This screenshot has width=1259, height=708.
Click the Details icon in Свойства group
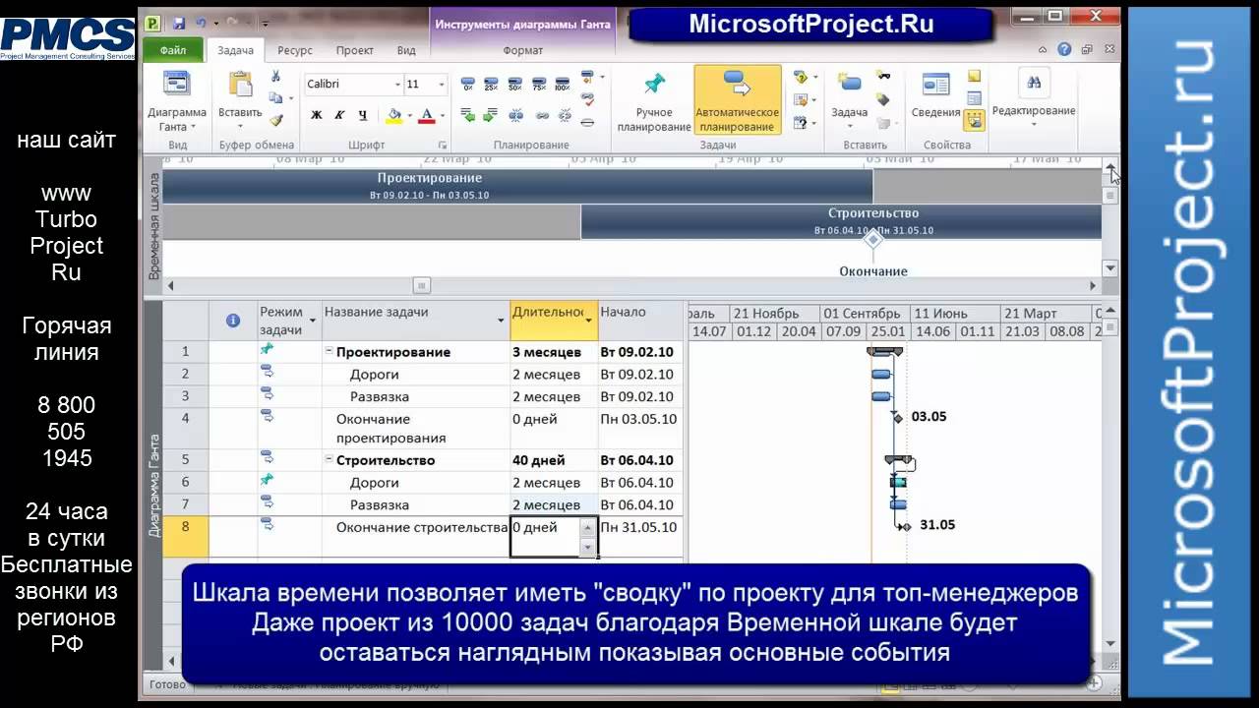tap(974, 98)
